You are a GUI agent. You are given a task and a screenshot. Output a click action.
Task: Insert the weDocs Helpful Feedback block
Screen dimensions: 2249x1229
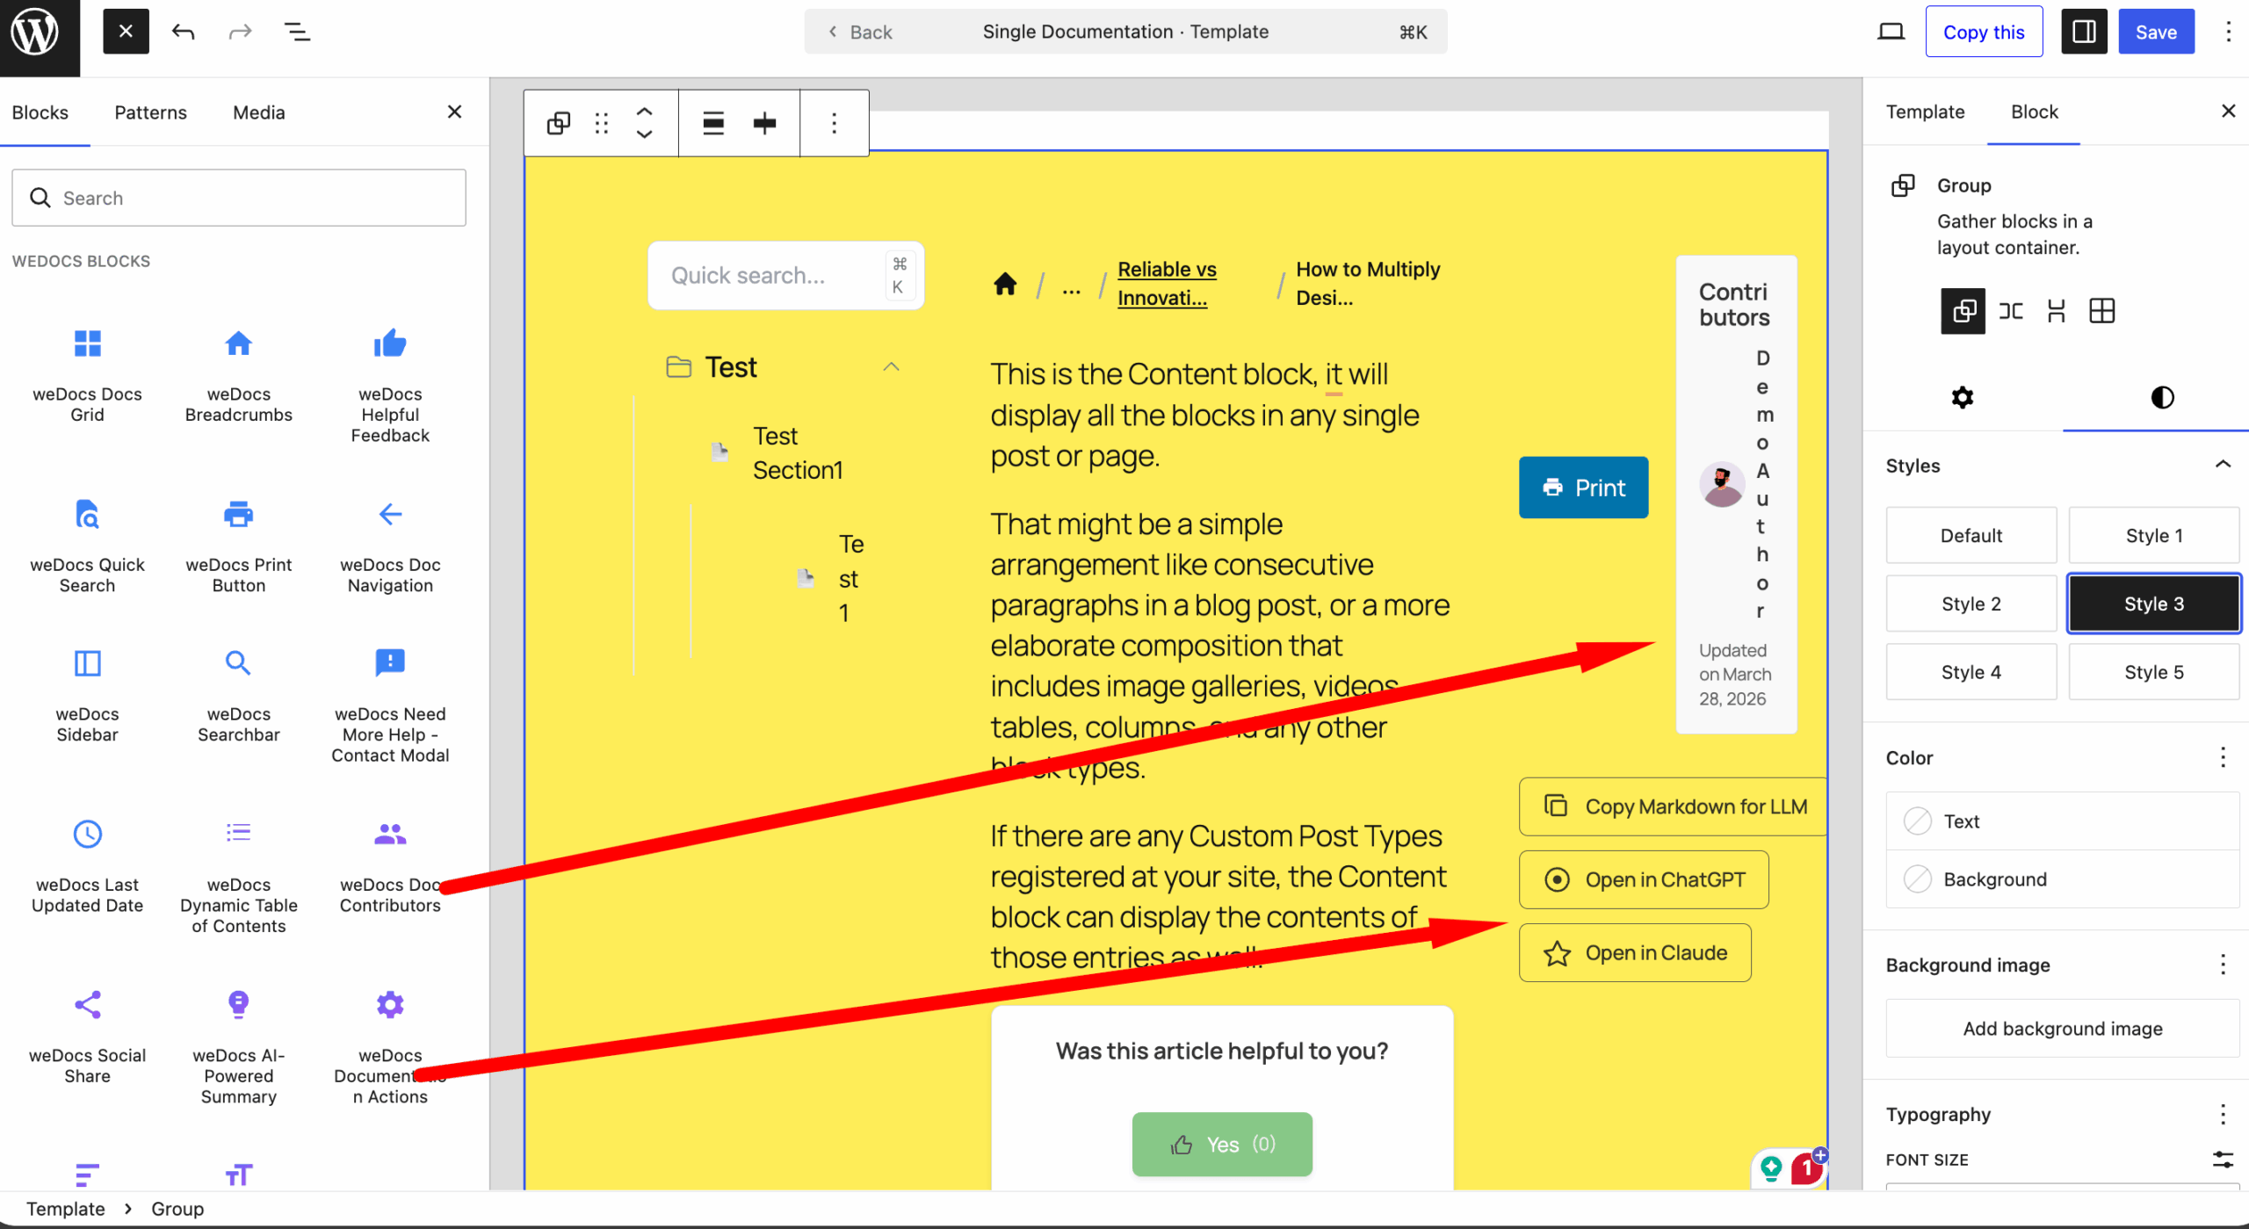(390, 387)
